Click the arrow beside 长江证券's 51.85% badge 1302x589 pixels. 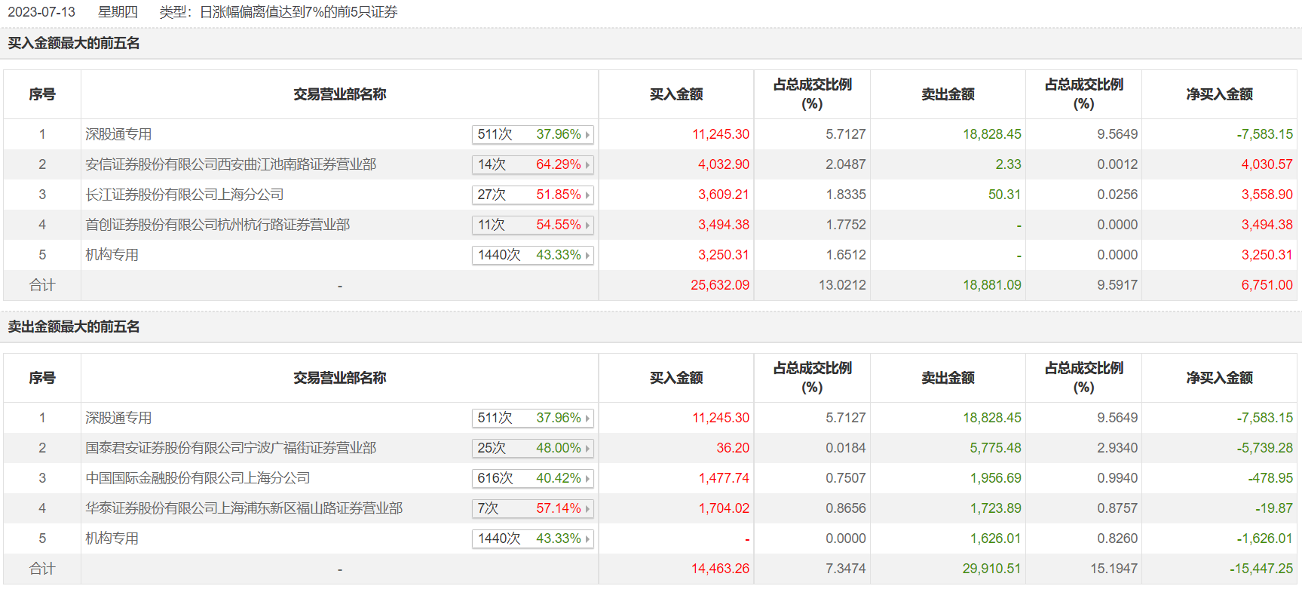pyautogui.click(x=587, y=195)
